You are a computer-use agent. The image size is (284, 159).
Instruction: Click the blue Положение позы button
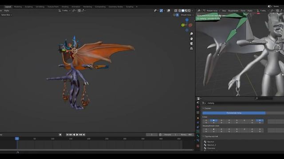(234, 113)
